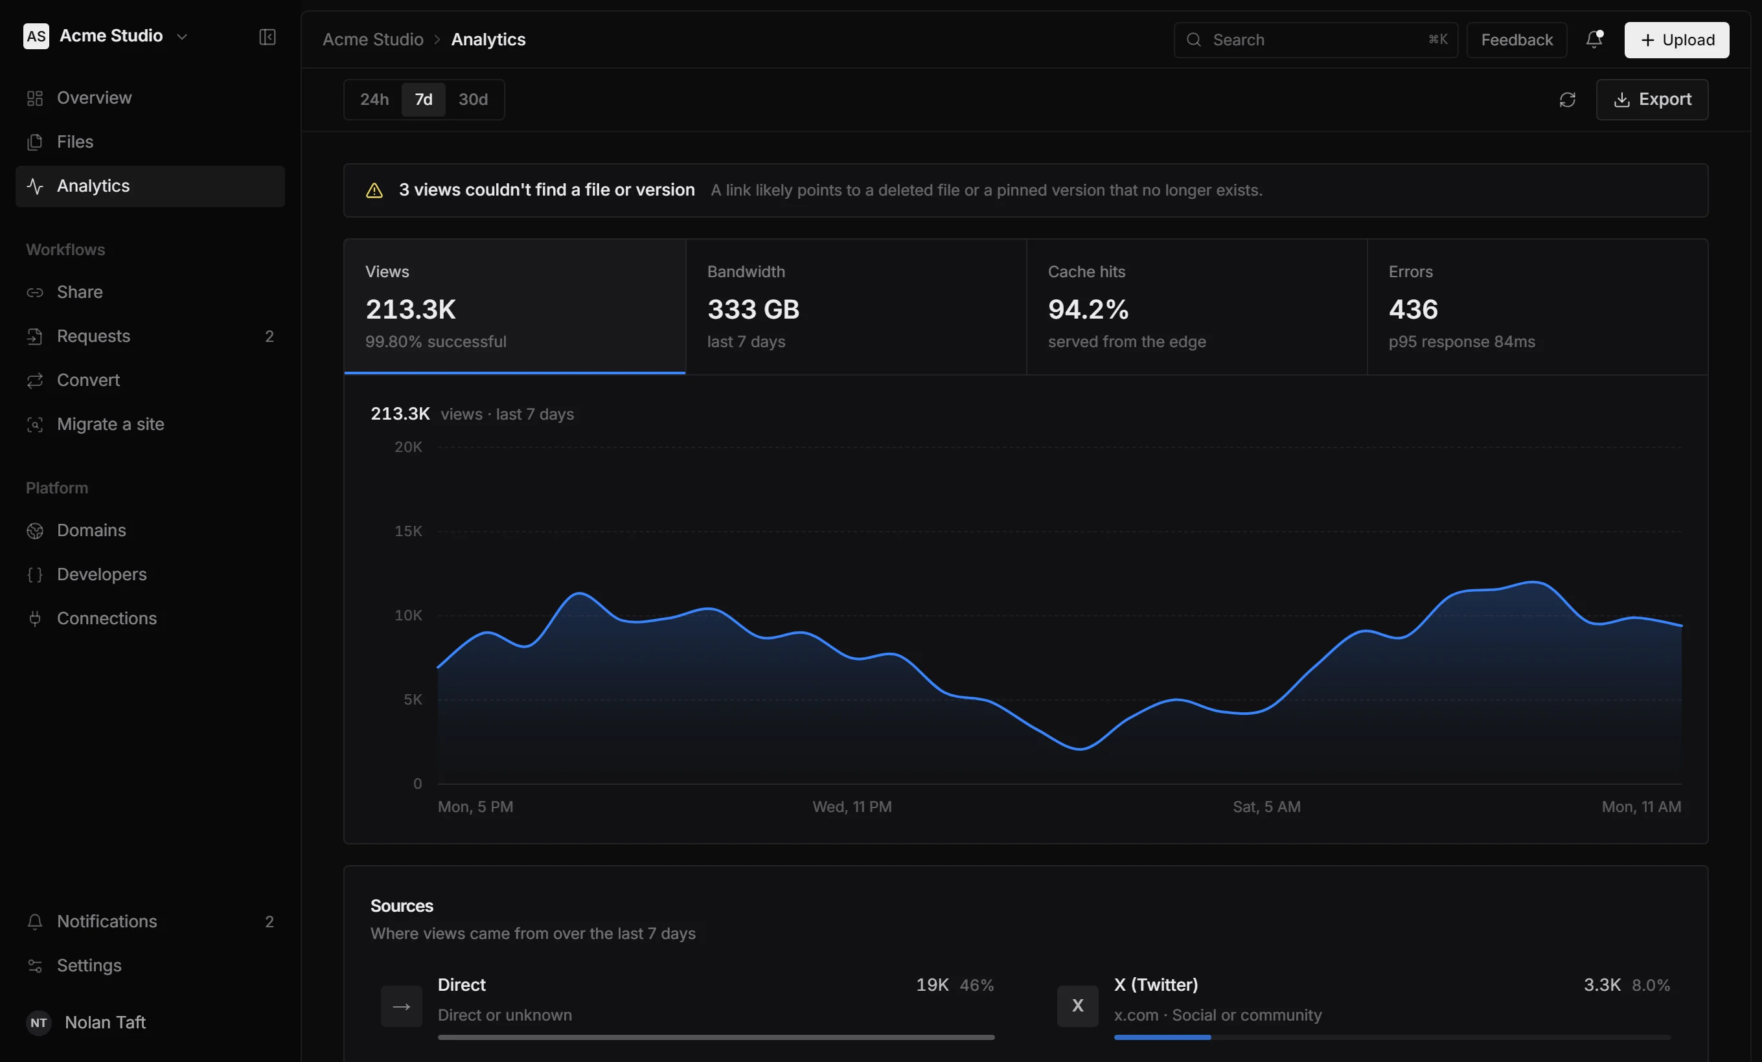Click the Share link icon
Viewport: 1762px width, 1062px height.
(x=35, y=292)
